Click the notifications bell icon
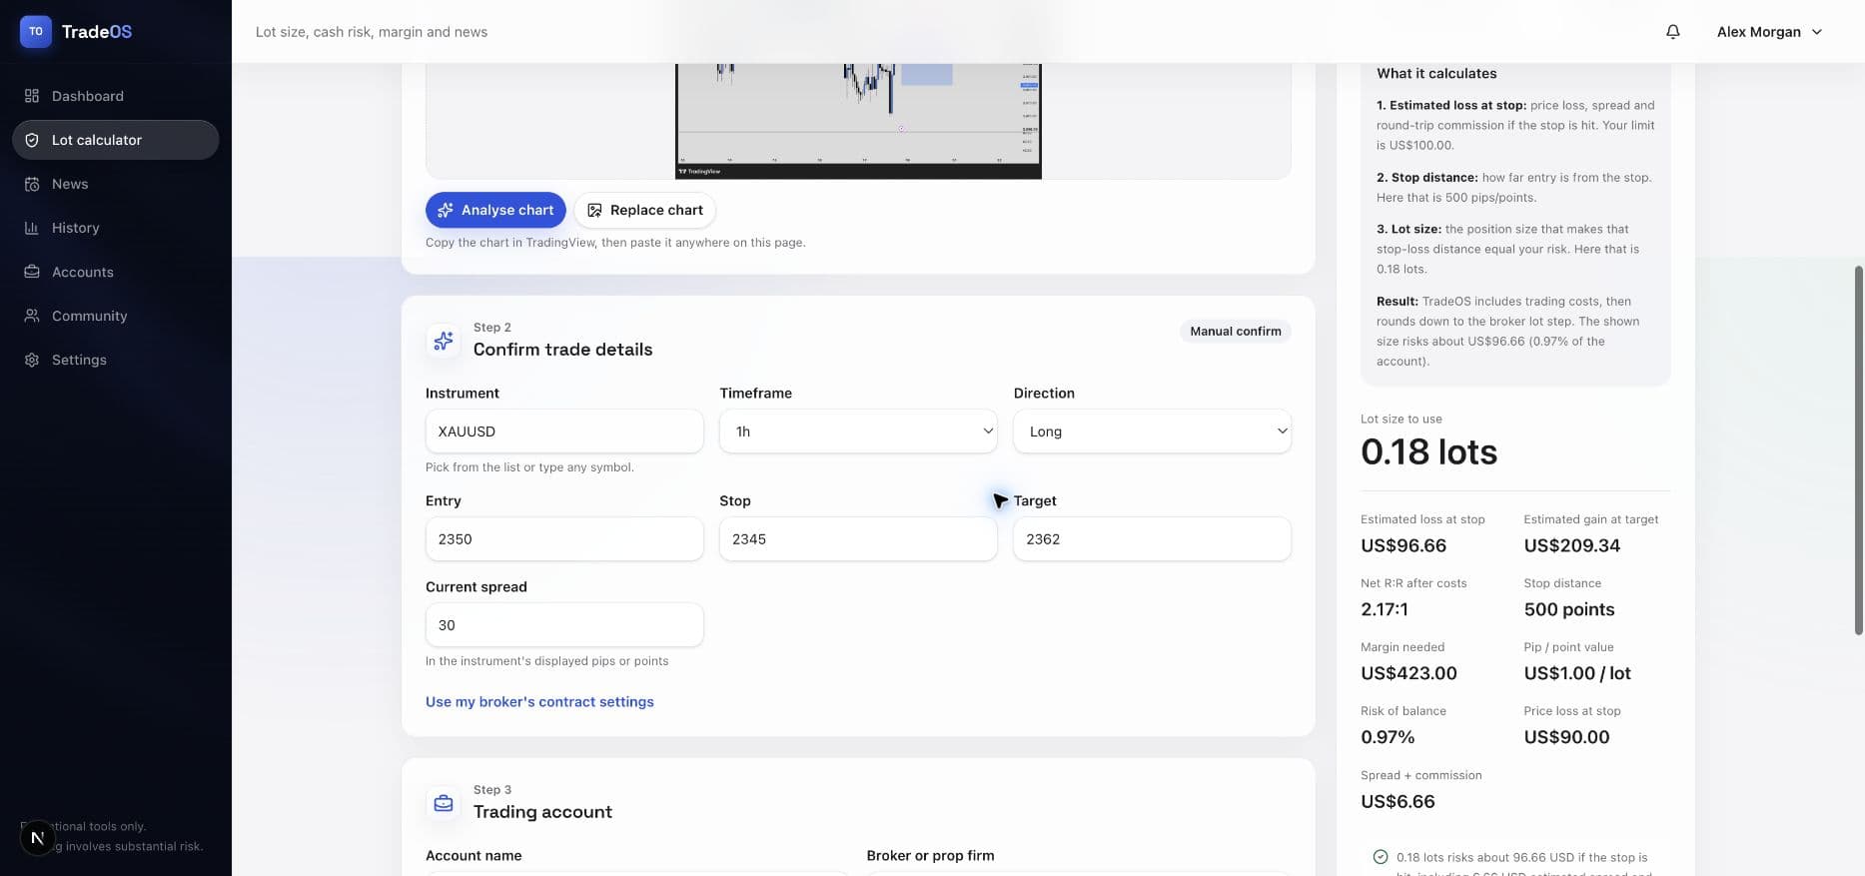 (x=1673, y=32)
